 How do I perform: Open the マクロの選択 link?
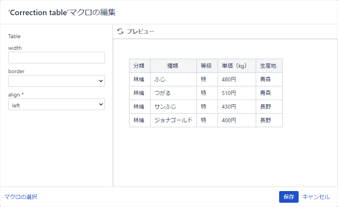pyautogui.click(x=21, y=197)
